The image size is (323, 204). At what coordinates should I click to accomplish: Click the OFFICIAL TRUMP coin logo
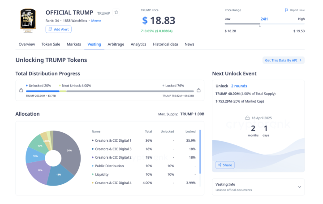point(28,20)
